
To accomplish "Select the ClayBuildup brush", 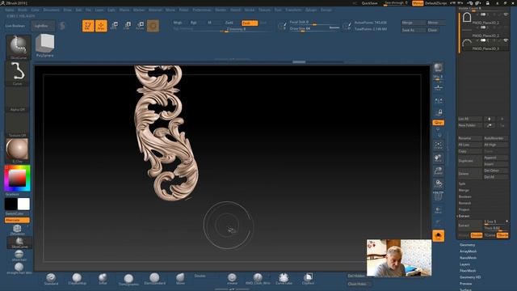I will click(x=78, y=279).
